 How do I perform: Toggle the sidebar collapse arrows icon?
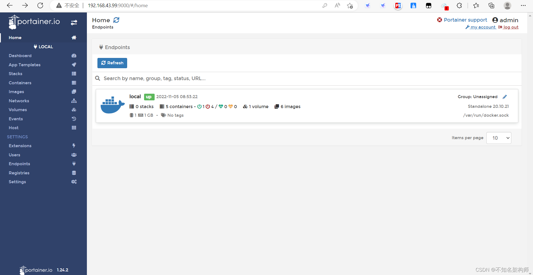click(x=74, y=23)
